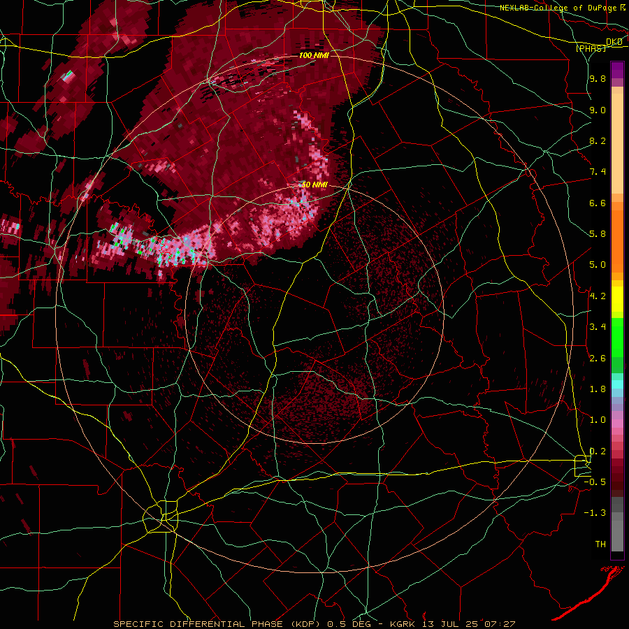The height and width of the screenshot is (629, 629).
Task: Click the 3.4 legend value label
Action: pos(598,327)
